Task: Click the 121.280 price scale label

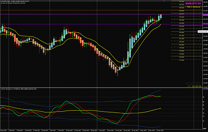Action: (205, 36)
